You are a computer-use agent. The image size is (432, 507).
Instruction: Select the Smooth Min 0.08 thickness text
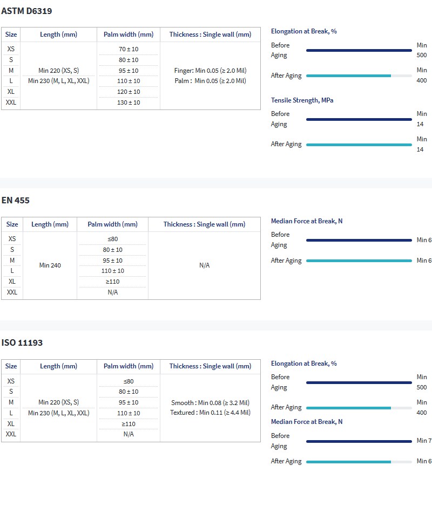coord(210,403)
